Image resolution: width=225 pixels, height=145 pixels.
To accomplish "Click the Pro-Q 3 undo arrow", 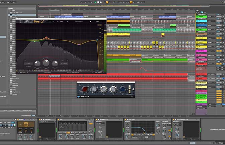I will pyautogui.click(x=50, y=22).
